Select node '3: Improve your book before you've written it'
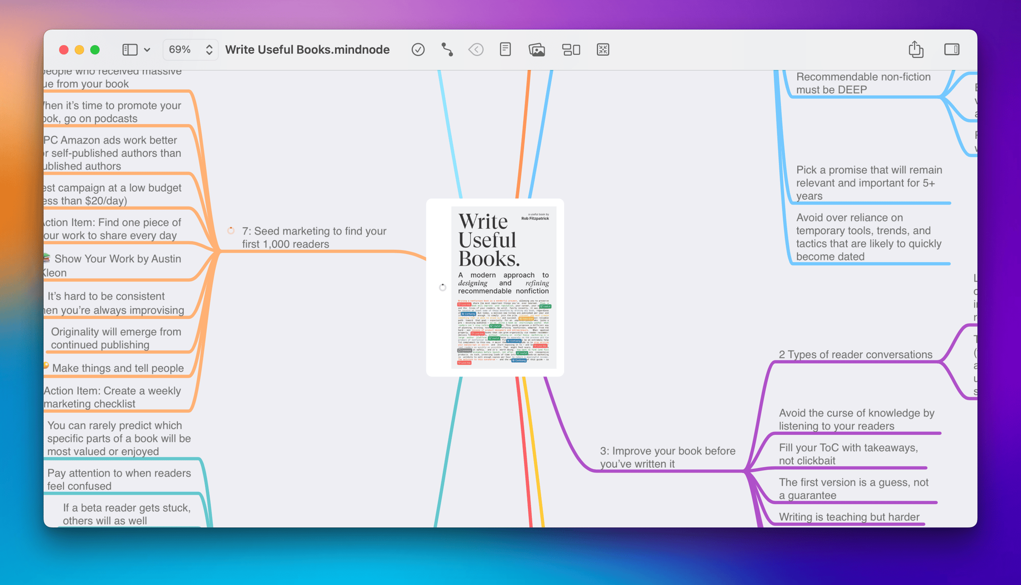 667,457
